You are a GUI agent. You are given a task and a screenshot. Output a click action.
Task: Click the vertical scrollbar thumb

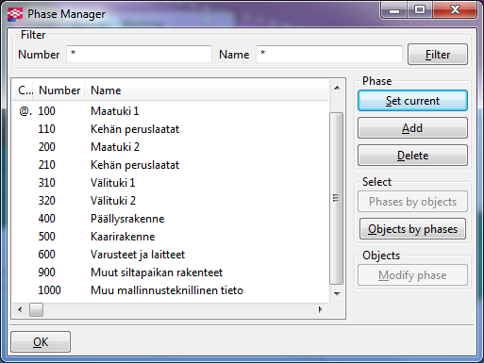[x=336, y=198]
